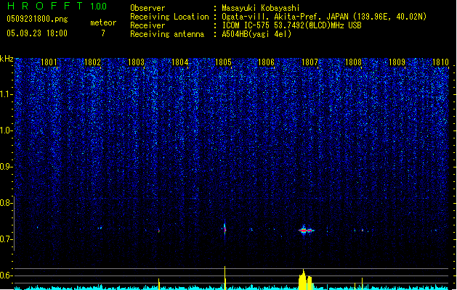The image size is (457, 290).
Task: Click the 1809 time marker
Action: [x=397, y=62]
